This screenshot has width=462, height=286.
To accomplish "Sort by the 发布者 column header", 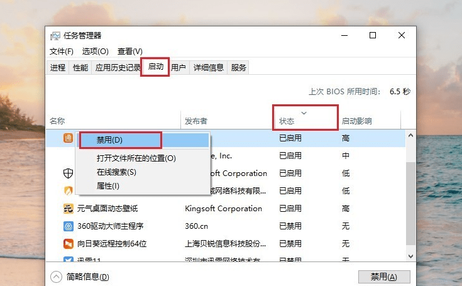I will coord(196,121).
